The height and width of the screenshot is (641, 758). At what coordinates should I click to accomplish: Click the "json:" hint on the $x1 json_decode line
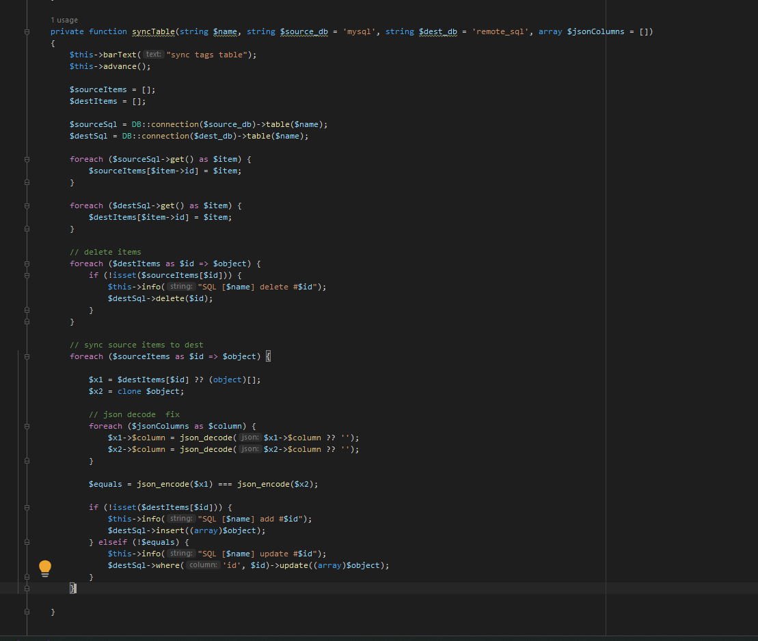click(250, 438)
